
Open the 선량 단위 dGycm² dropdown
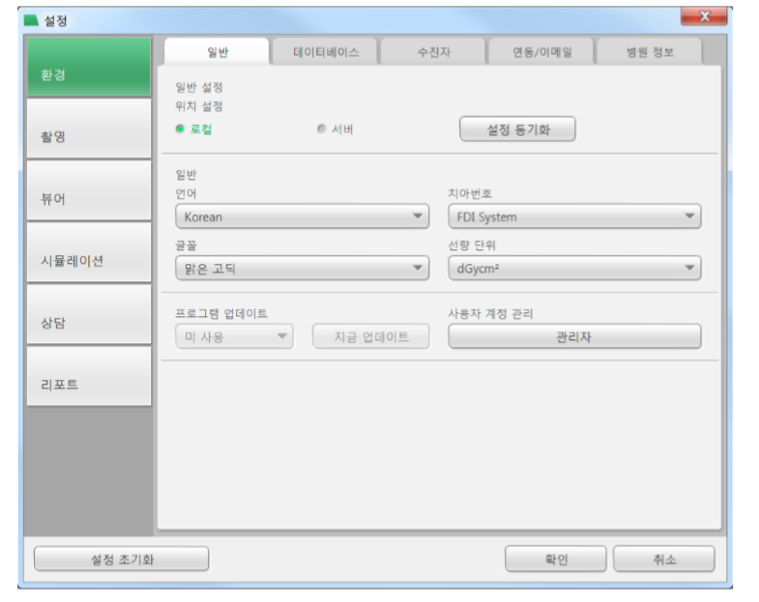(x=574, y=268)
